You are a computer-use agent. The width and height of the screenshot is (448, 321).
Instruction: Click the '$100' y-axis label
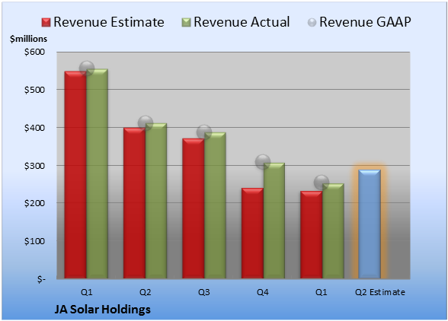[34, 241]
